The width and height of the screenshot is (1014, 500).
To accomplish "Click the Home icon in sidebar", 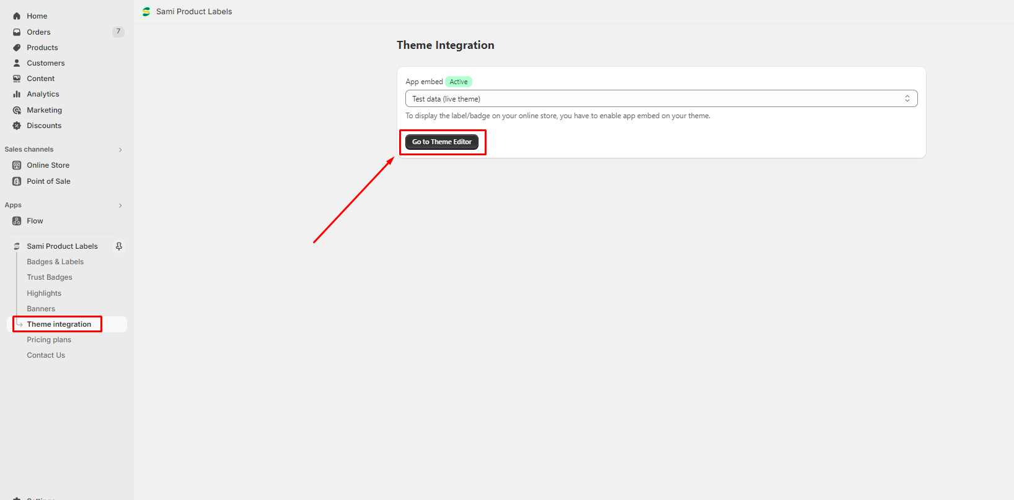I will pos(17,16).
